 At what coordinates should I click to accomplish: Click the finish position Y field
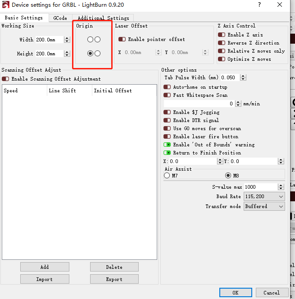point(254,161)
